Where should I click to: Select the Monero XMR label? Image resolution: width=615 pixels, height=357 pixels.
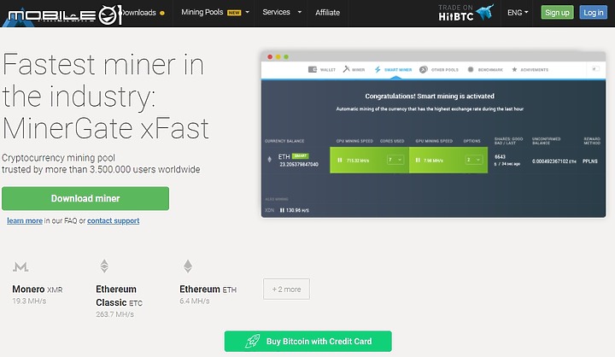pyautogui.click(x=38, y=290)
